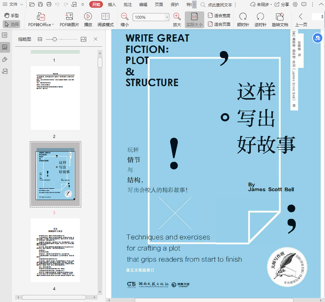Click the search text field
Viewport: 325px width, 302px height.
coord(220,5)
